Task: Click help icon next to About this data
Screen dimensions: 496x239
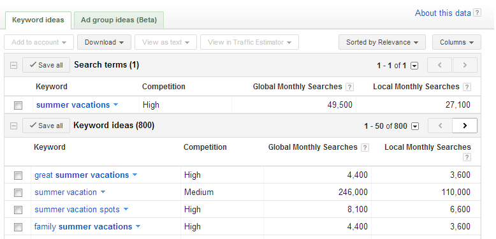Action: click(x=477, y=13)
